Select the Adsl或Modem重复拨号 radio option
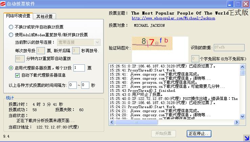This screenshot has height=142, width=250. 11,35
